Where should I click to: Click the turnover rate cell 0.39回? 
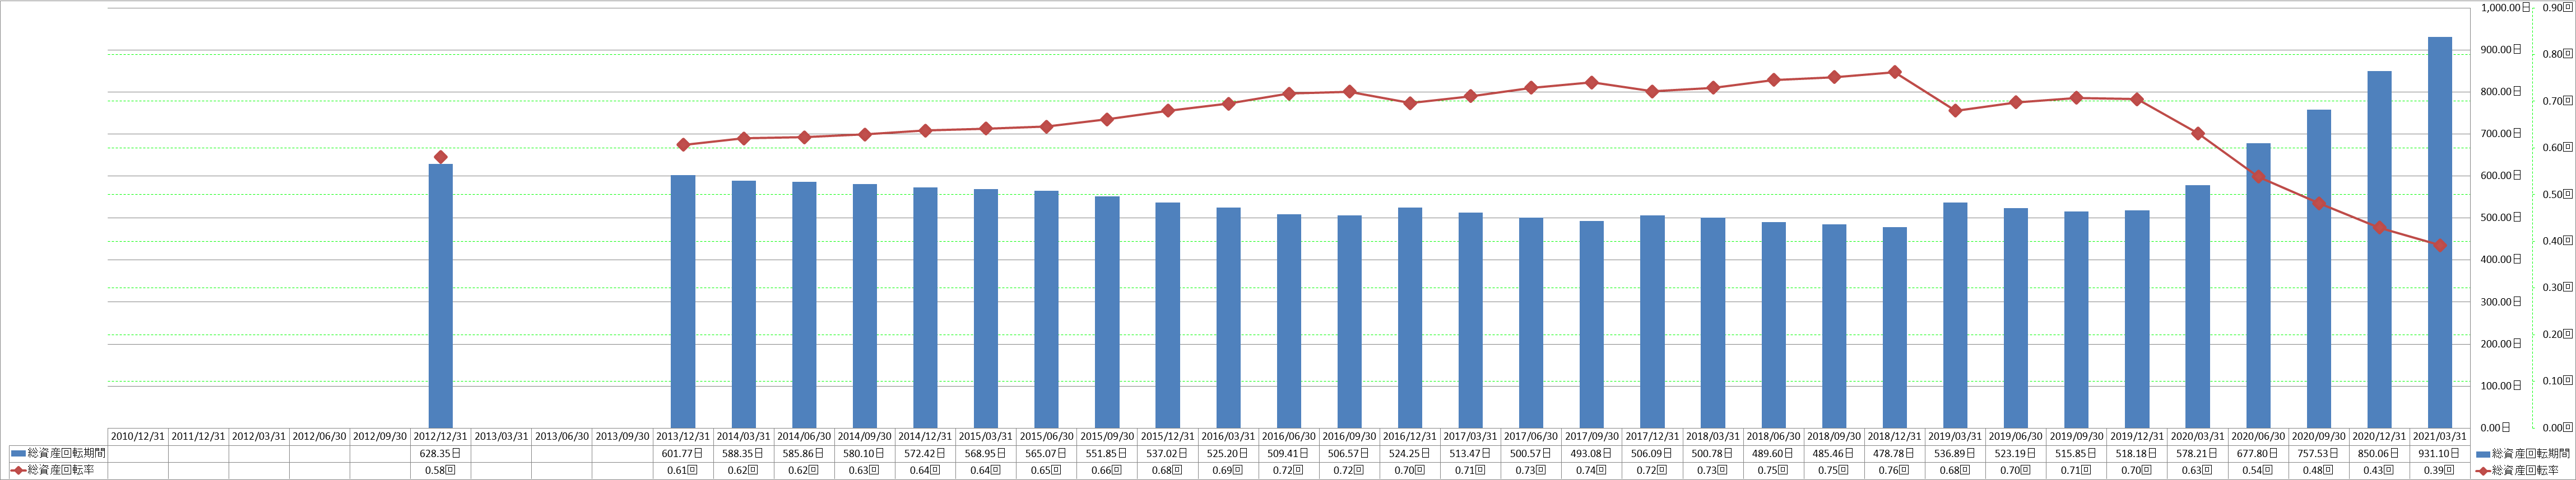2439,470
